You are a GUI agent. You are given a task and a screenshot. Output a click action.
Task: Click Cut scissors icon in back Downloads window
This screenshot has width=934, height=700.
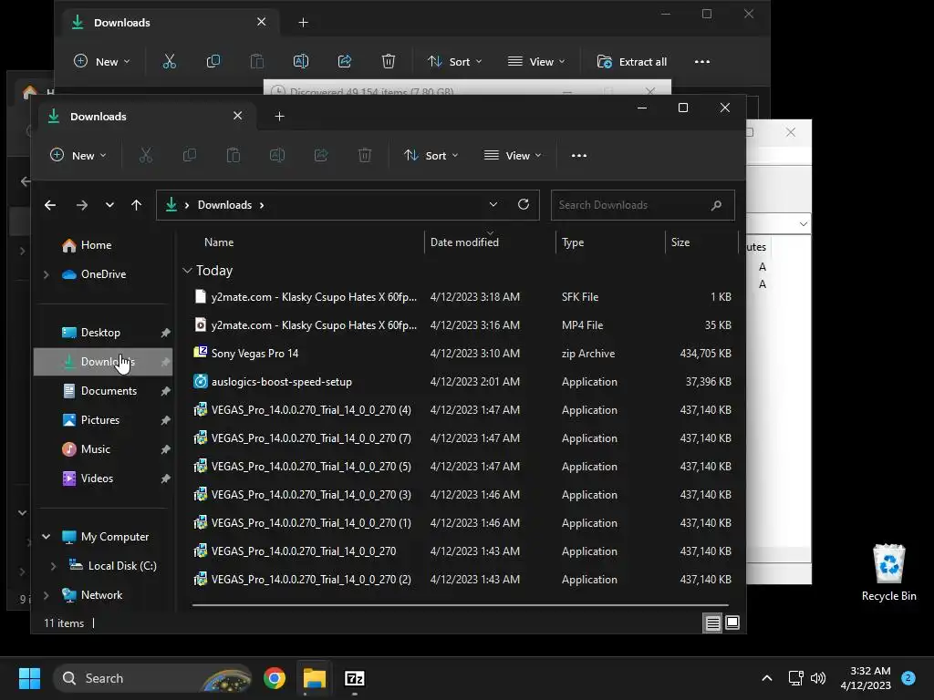pyautogui.click(x=169, y=61)
